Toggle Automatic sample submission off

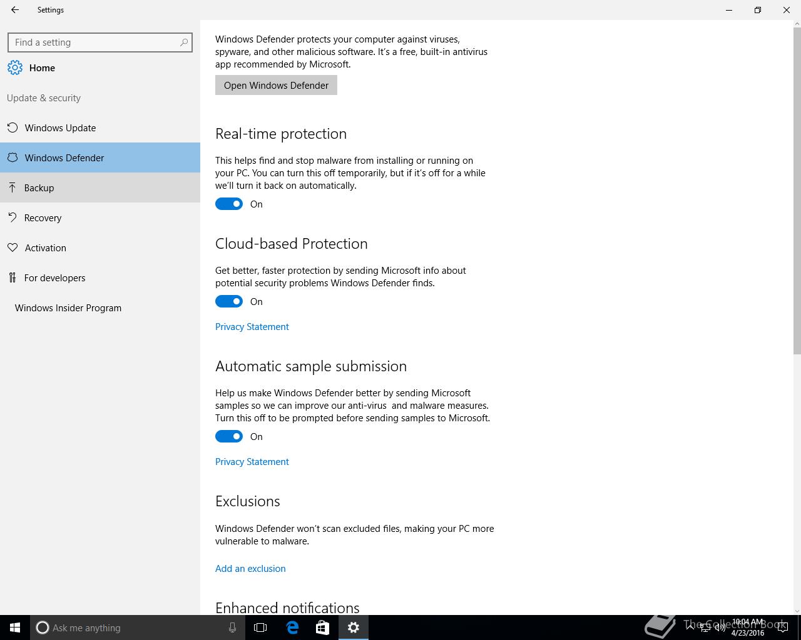click(x=229, y=436)
